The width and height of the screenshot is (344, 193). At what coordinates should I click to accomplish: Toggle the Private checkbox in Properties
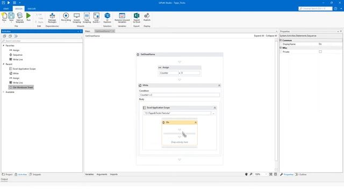coord(320,51)
